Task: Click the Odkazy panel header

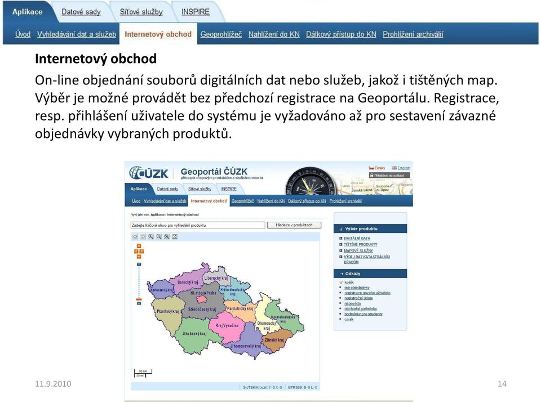Action: point(370,274)
